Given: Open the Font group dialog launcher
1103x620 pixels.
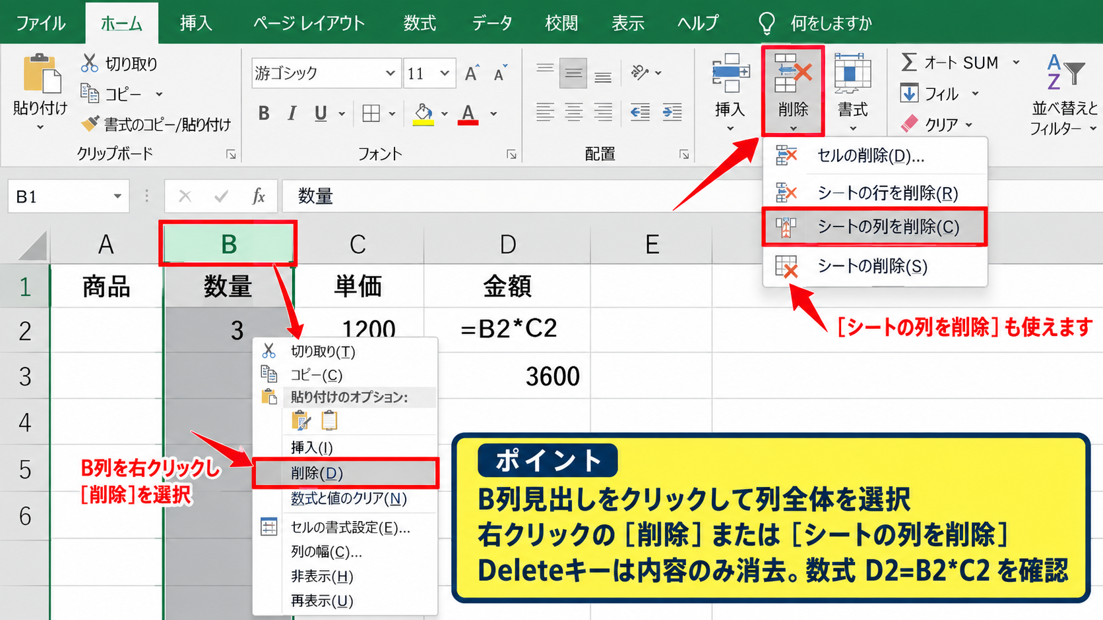Looking at the screenshot, I should [x=511, y=154].
